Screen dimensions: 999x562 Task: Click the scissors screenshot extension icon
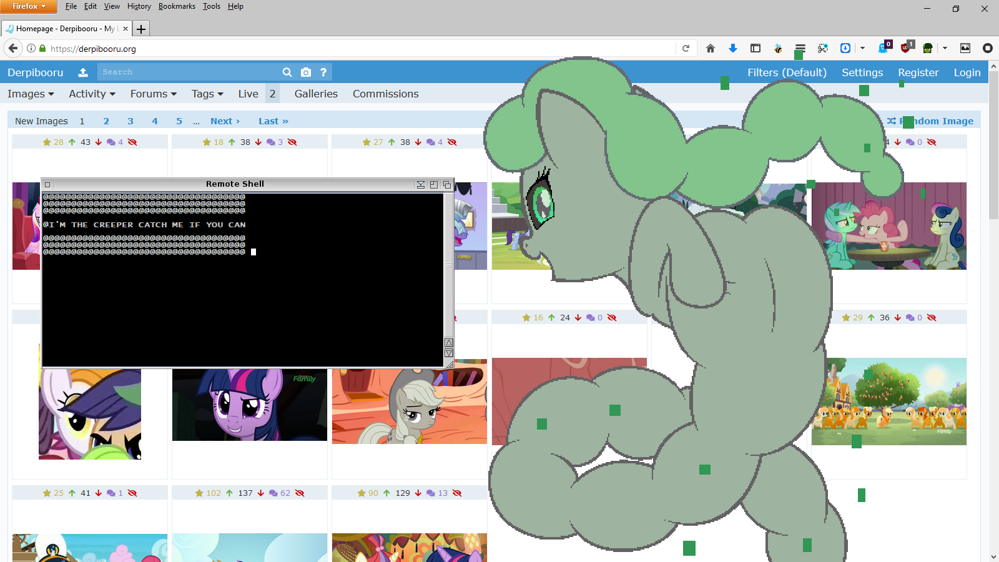click(x=823, y=48)
